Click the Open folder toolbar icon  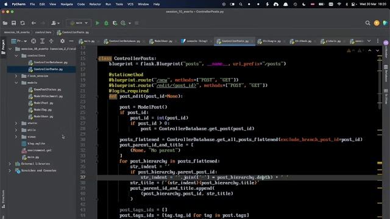[5, 23]
